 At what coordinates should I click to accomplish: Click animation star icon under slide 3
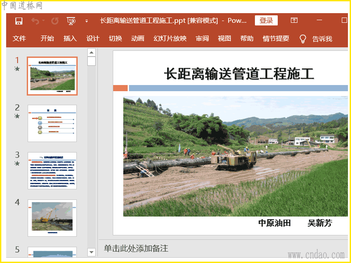[17, 163]
